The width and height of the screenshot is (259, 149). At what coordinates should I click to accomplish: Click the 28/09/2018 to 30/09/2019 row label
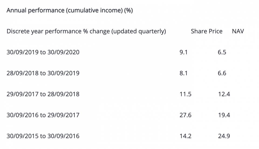click(43, 73)
